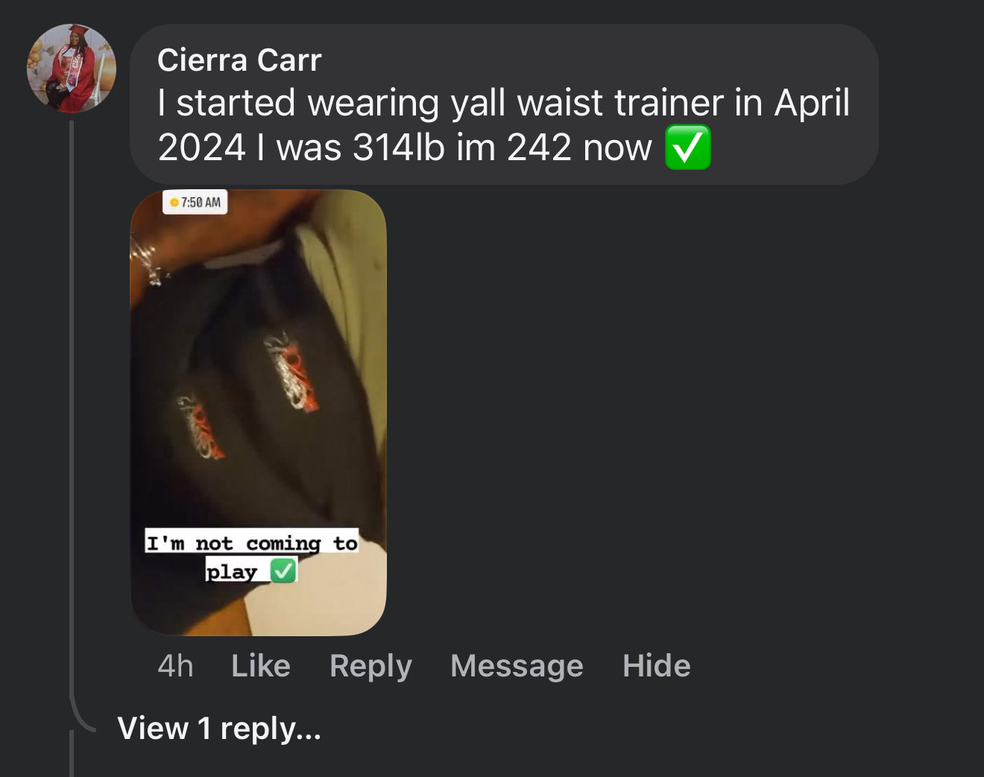Like Cierra Carr's comment
The image size is (984, 777).
[x=260, y=665]
